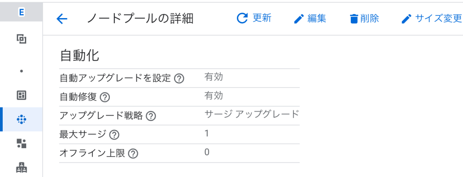Viewport: 463px width, 177px height.
Task: Open help icon next to 最大サージ
Action: [114, 135]
